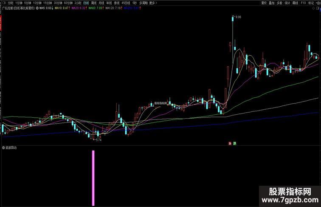Click the 叠加 overlay button
321x207 pixels.
pos(272,3)
